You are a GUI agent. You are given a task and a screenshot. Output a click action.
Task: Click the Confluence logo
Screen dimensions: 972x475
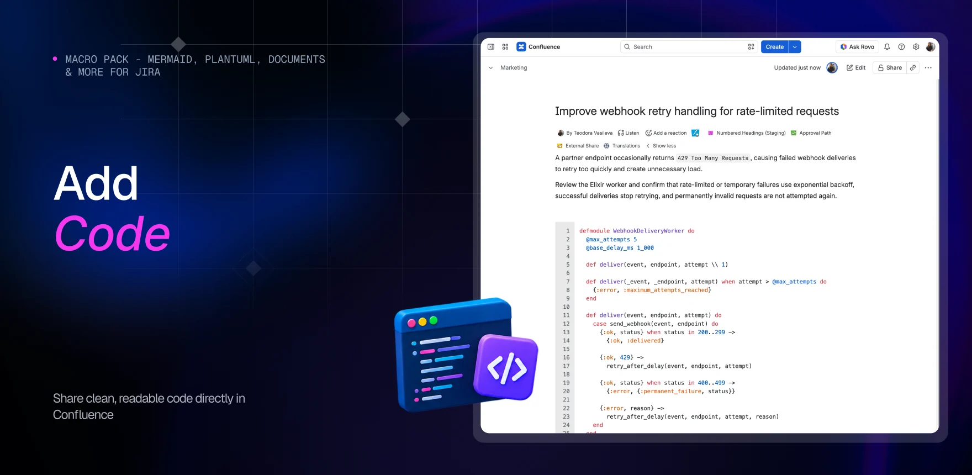point(538,47)
